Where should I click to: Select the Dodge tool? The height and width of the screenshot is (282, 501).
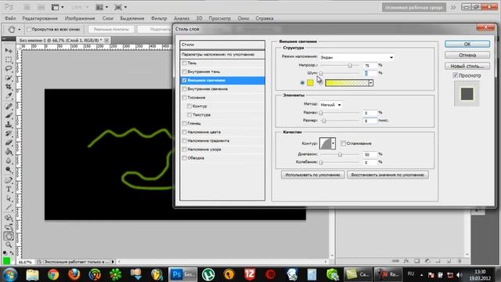[9, 169]
